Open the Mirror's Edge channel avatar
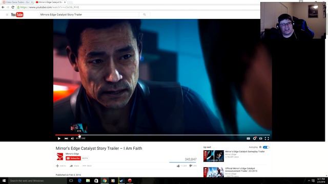Image resolution: width=328 pixels, height=184 pixels. tap(60, 156)
